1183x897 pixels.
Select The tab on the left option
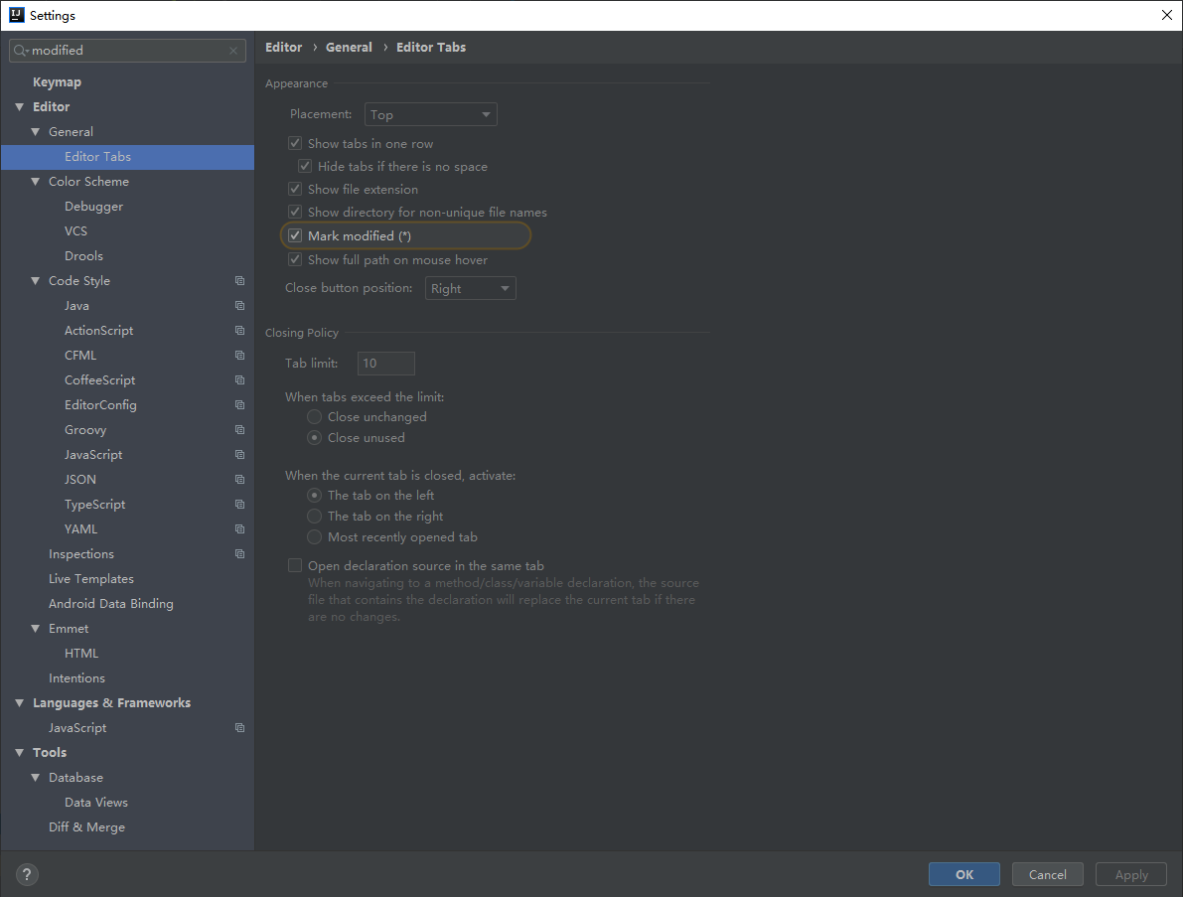tap(315, 495)
